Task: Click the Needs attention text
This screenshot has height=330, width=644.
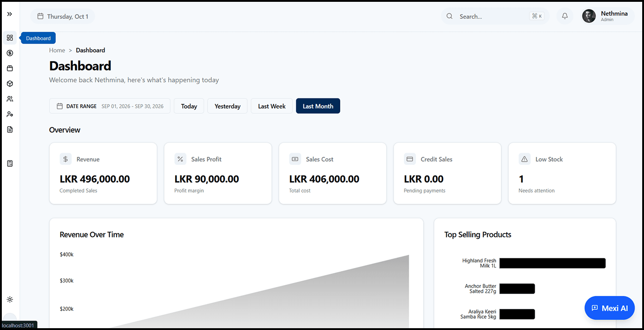Action: click(537, 190)
